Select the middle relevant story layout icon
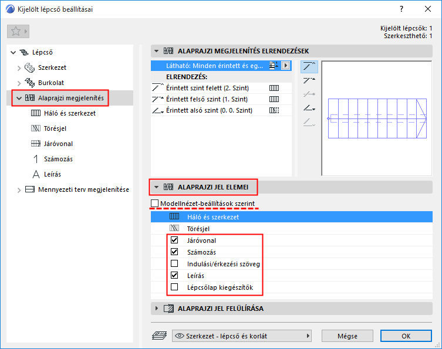 [x=309, y=94]
